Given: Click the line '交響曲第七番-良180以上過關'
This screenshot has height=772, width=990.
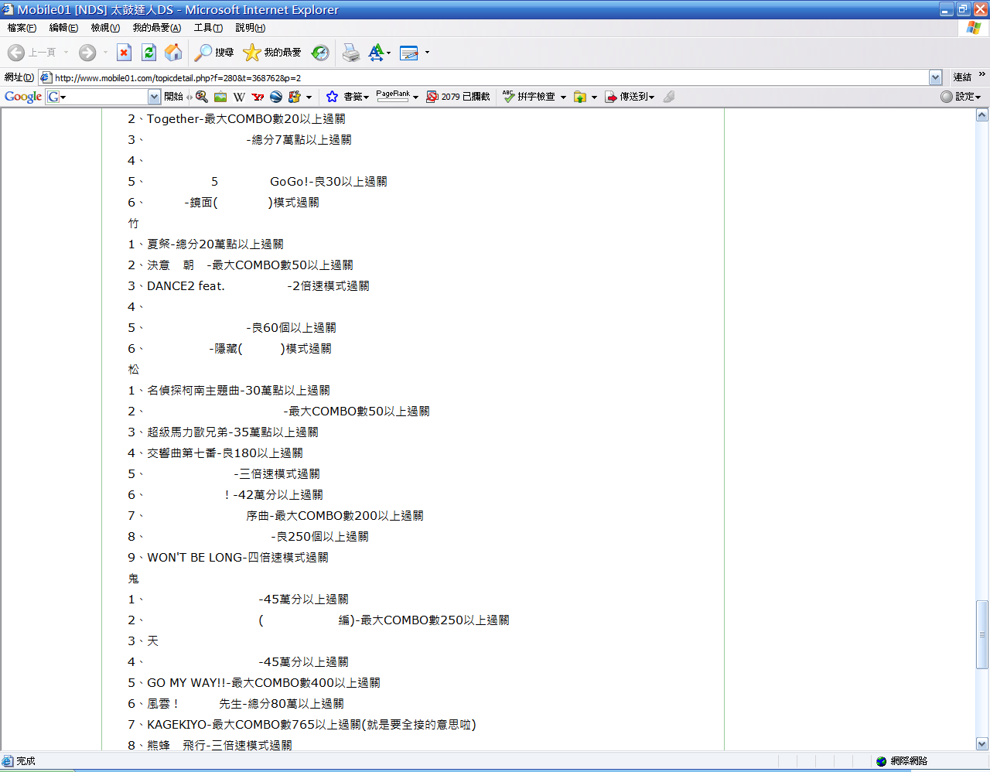Looking at the screenshot, I should (225, 453).
